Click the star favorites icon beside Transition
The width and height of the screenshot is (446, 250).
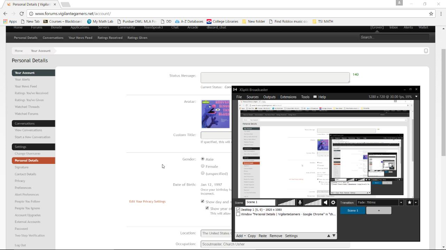pos(409,202)
